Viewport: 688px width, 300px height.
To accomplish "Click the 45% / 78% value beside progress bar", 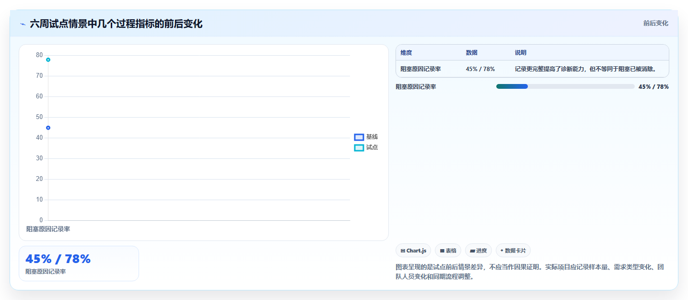I will [x=653, y=87].
